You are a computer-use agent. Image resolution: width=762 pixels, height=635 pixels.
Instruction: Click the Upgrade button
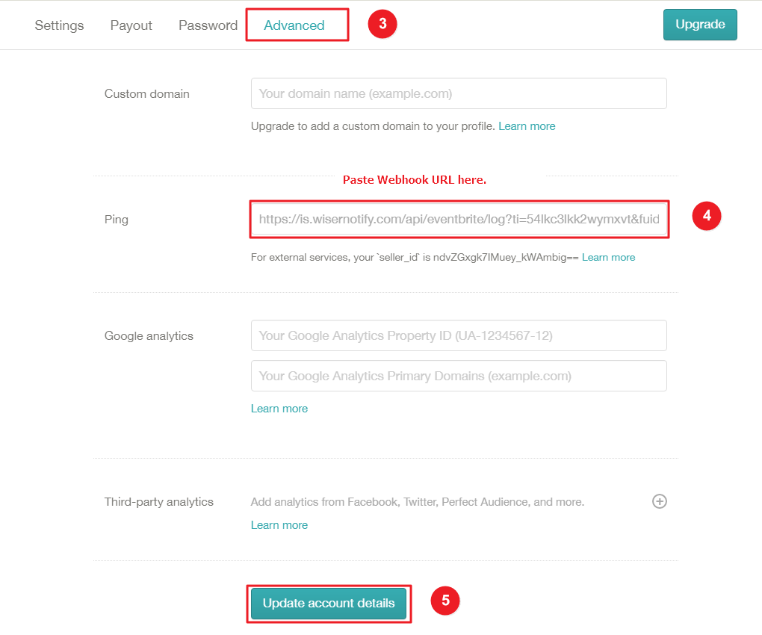click(700, 25)
